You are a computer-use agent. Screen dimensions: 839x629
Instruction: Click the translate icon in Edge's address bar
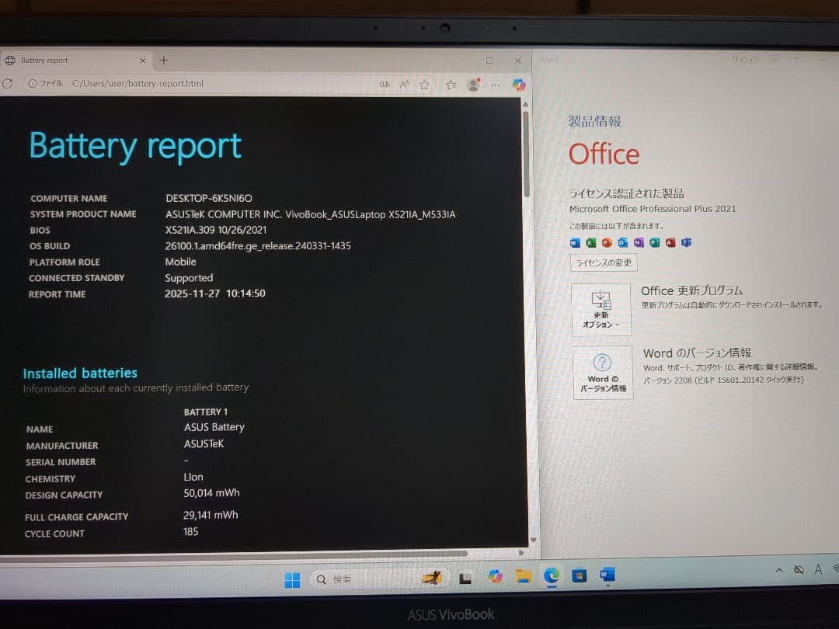tap(385, 85)
